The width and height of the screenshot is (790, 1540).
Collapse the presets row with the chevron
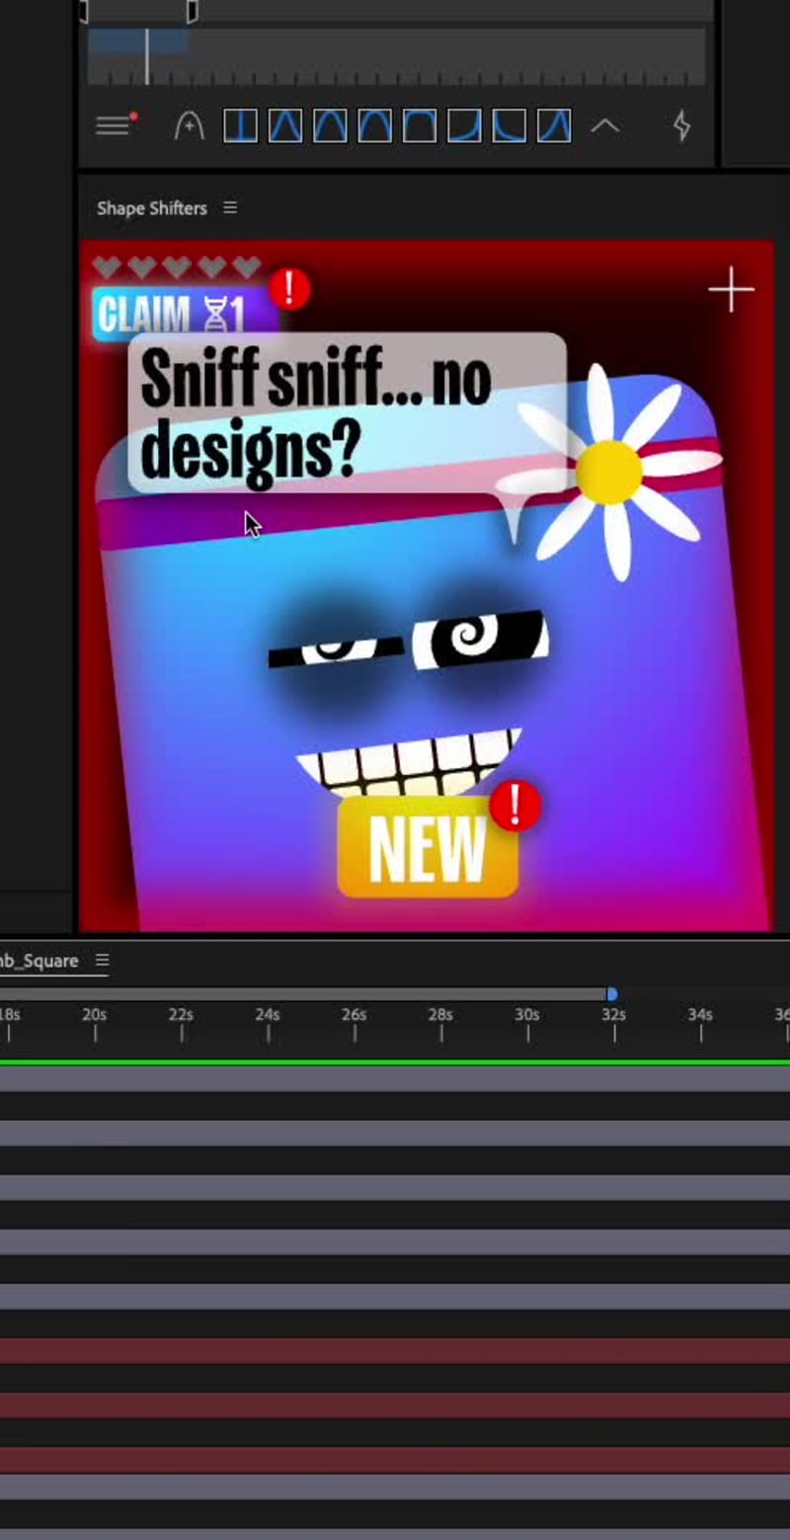pyautogui.click(x=606, y=126)
